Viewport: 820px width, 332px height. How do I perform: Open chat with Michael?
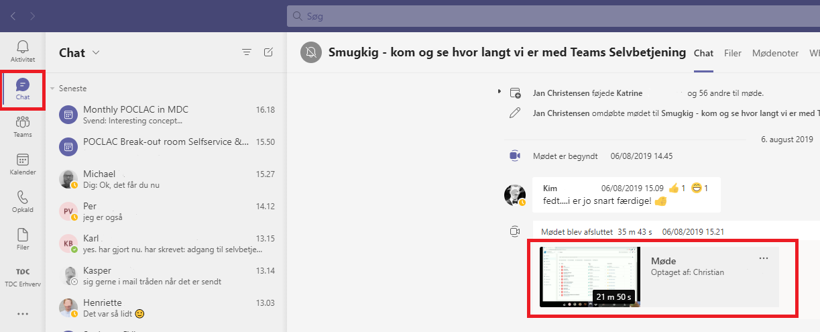pos(165,178)
